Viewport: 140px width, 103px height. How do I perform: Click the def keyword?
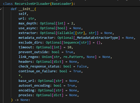tap(14, 9)
